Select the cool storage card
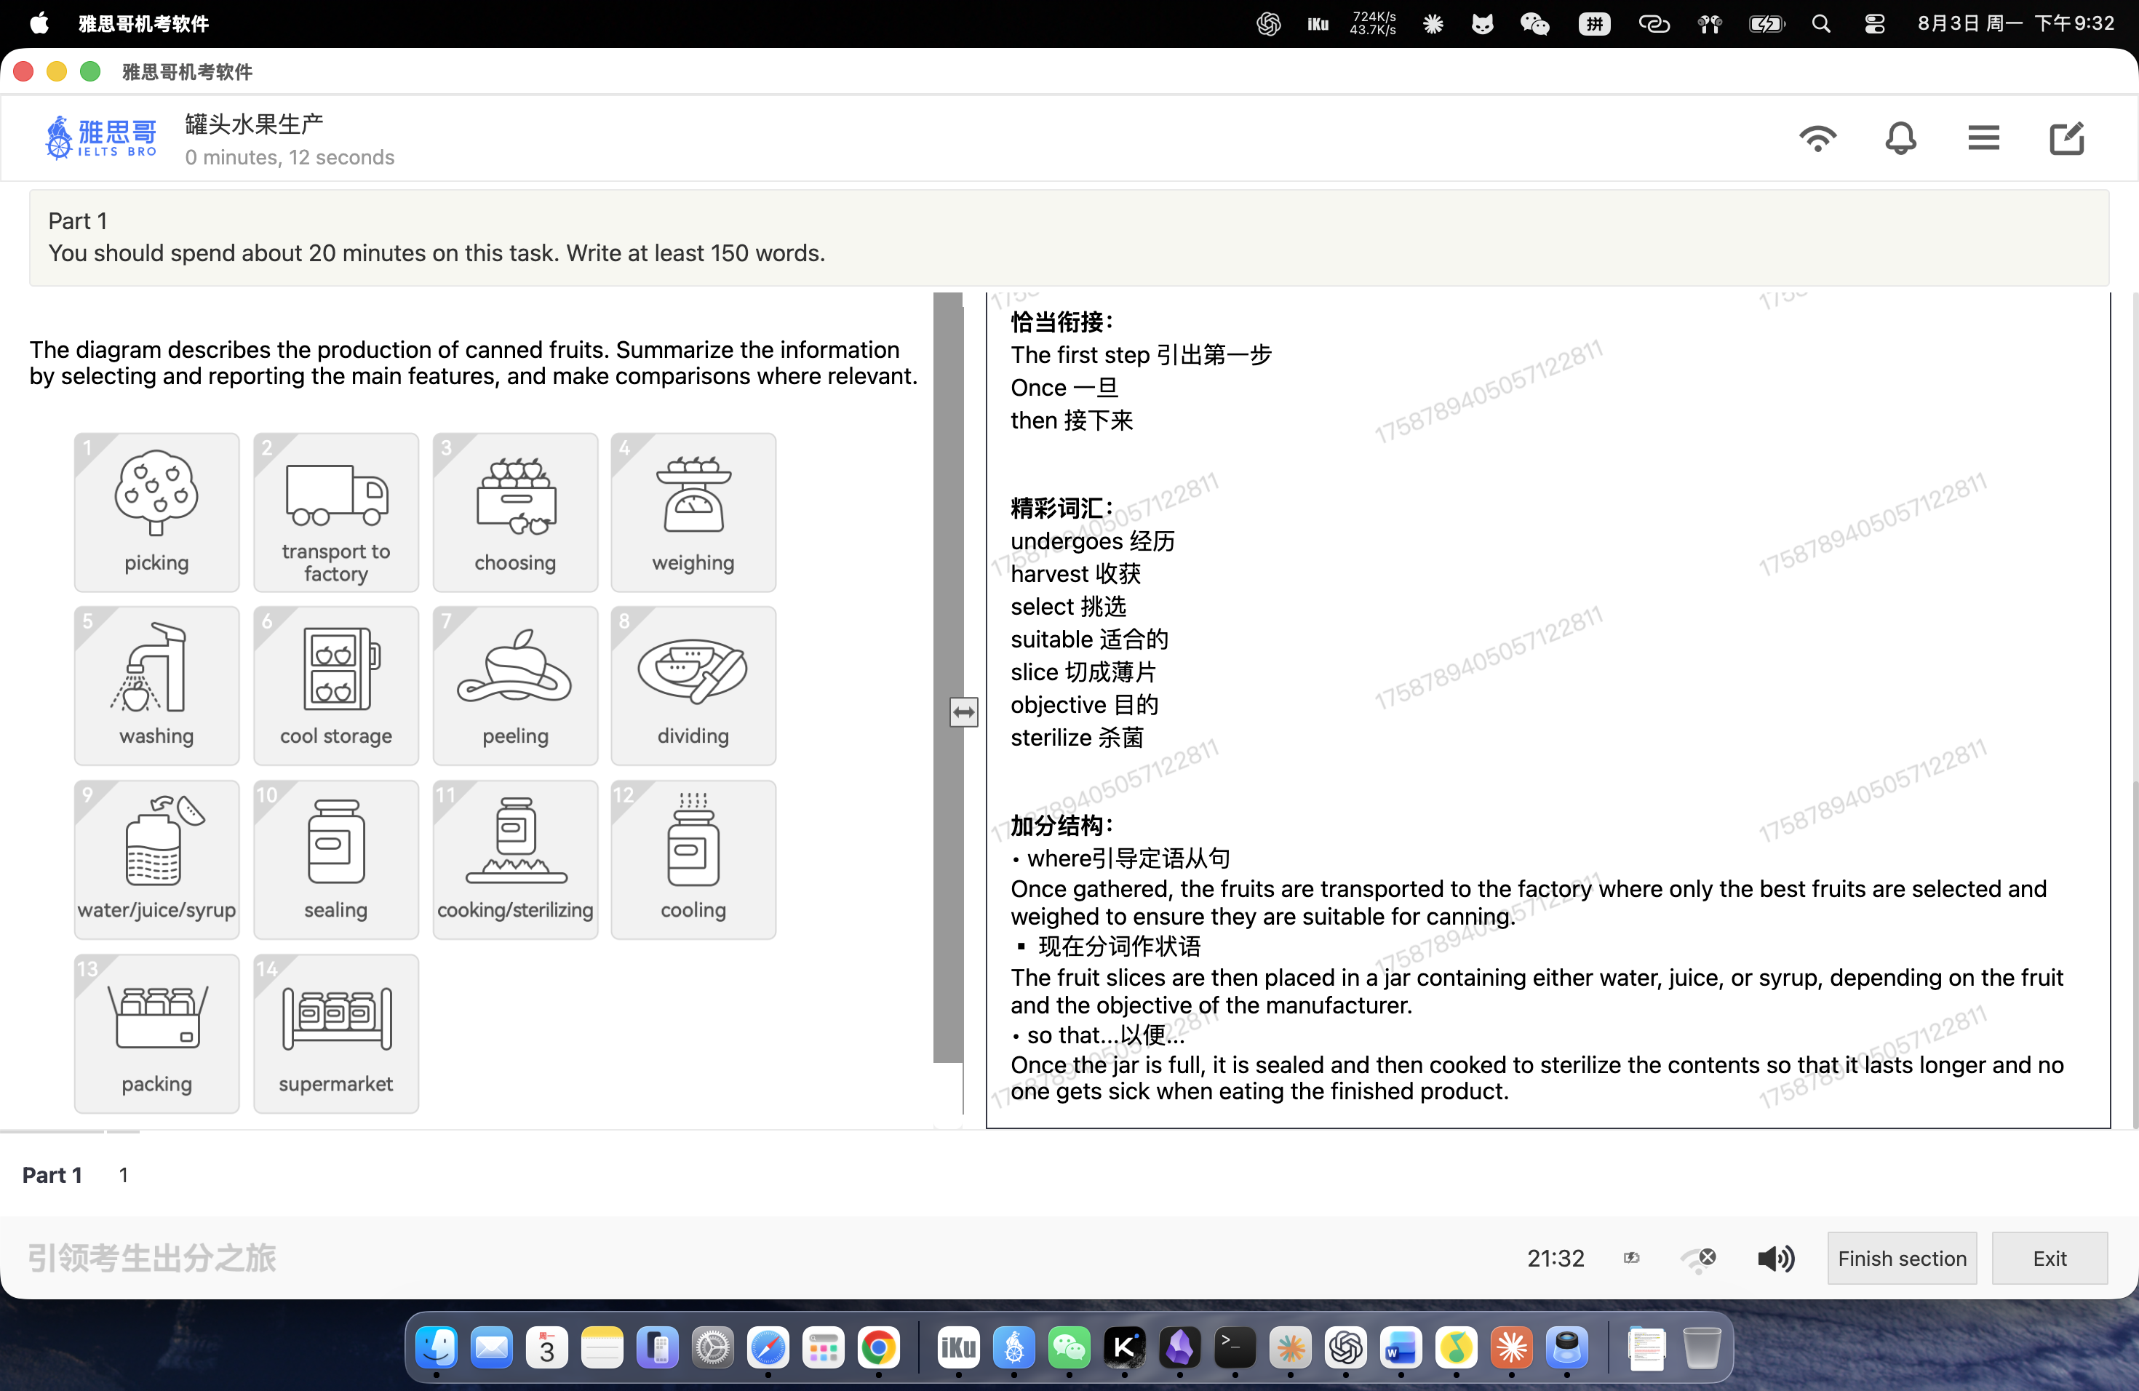Screen dimensions: 2139x1391 [x=335, y=685]
